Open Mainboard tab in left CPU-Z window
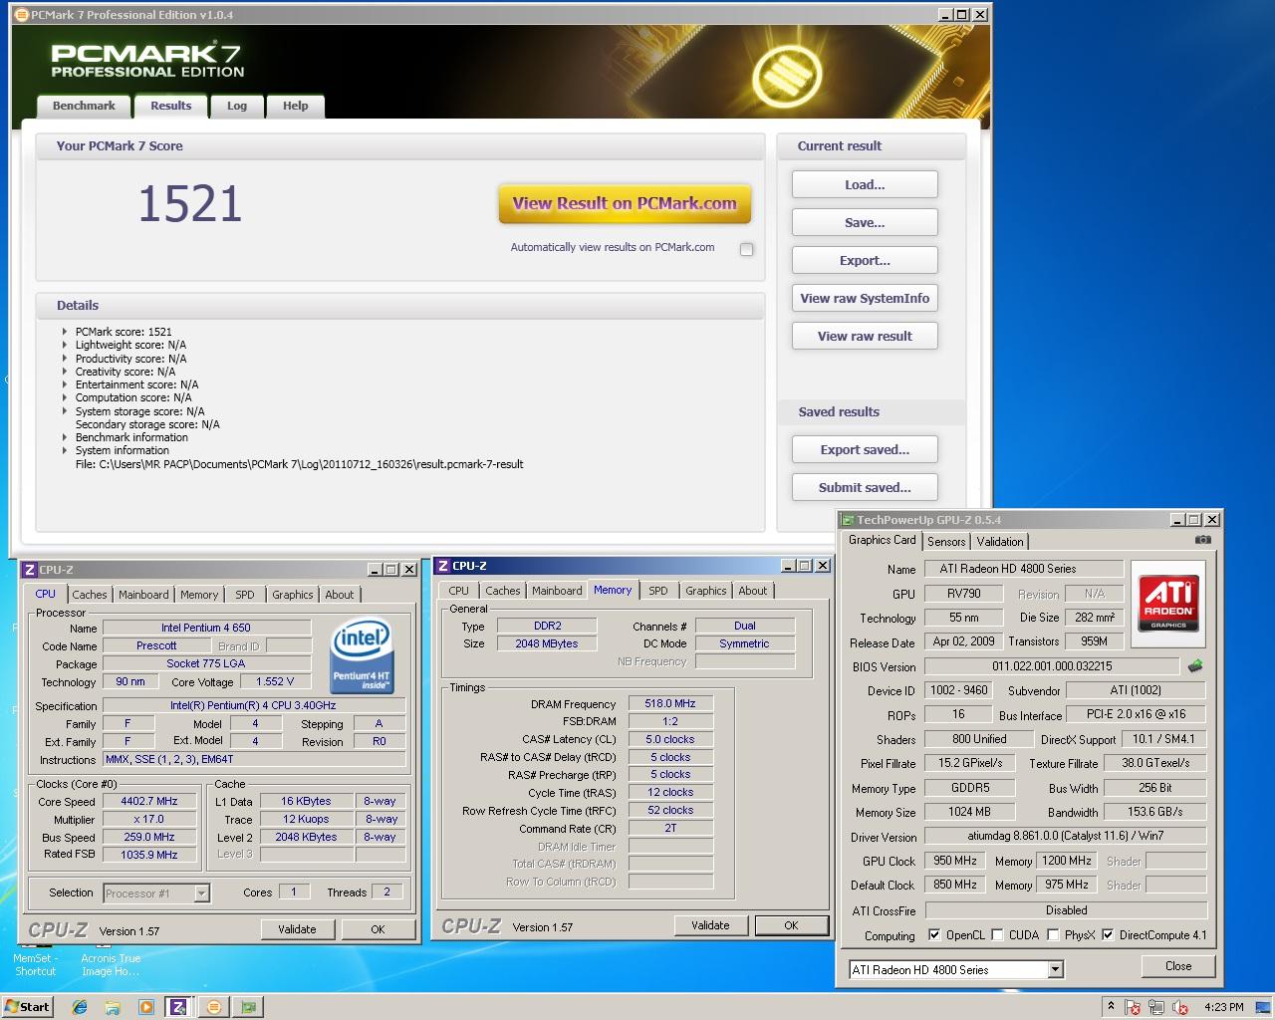1275x1020 pixels. (x=143, y=595)
